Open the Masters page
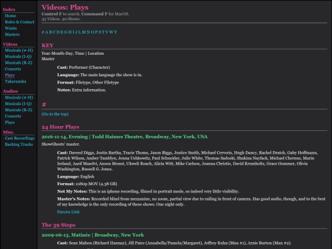This screenshot has width=332, height=249. [x=12, y=34]
